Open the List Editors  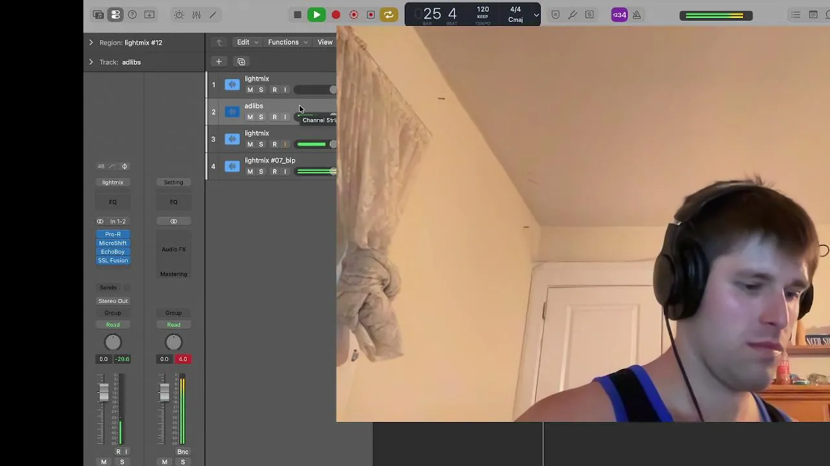(796, 15)
